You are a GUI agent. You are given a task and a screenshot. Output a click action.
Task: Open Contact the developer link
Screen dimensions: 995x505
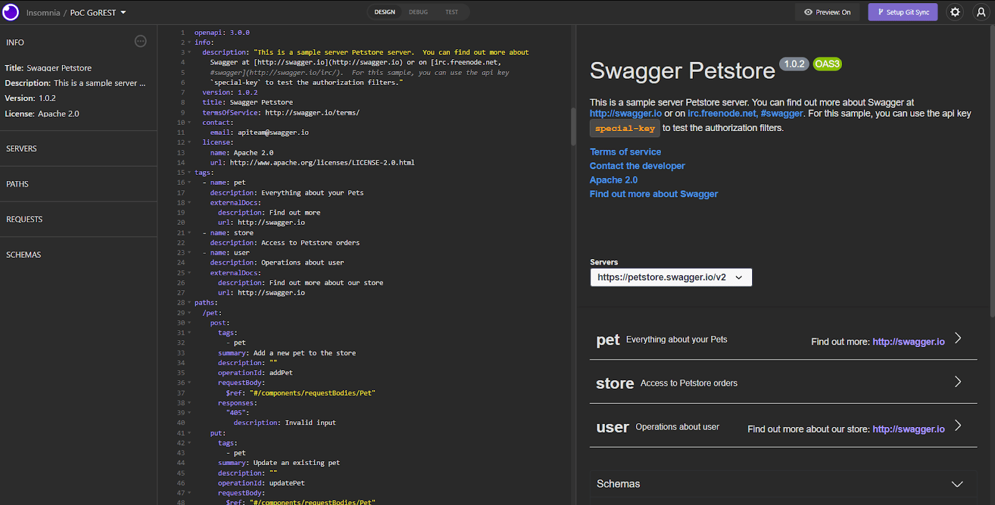[637, 166]
